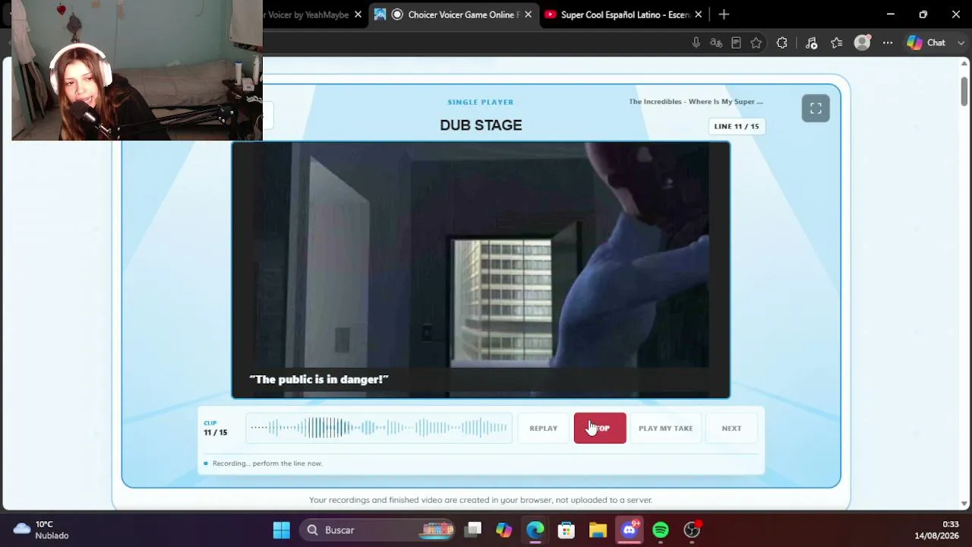Click the microphone permission icon in address bar
The height and width of the screenshot is (547, 972).
coord(696,43)
